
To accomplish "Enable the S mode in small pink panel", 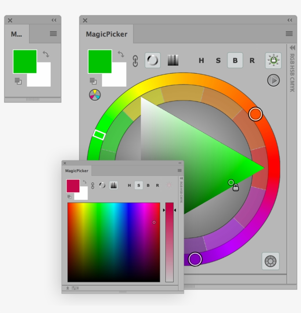I will [138, 185].
